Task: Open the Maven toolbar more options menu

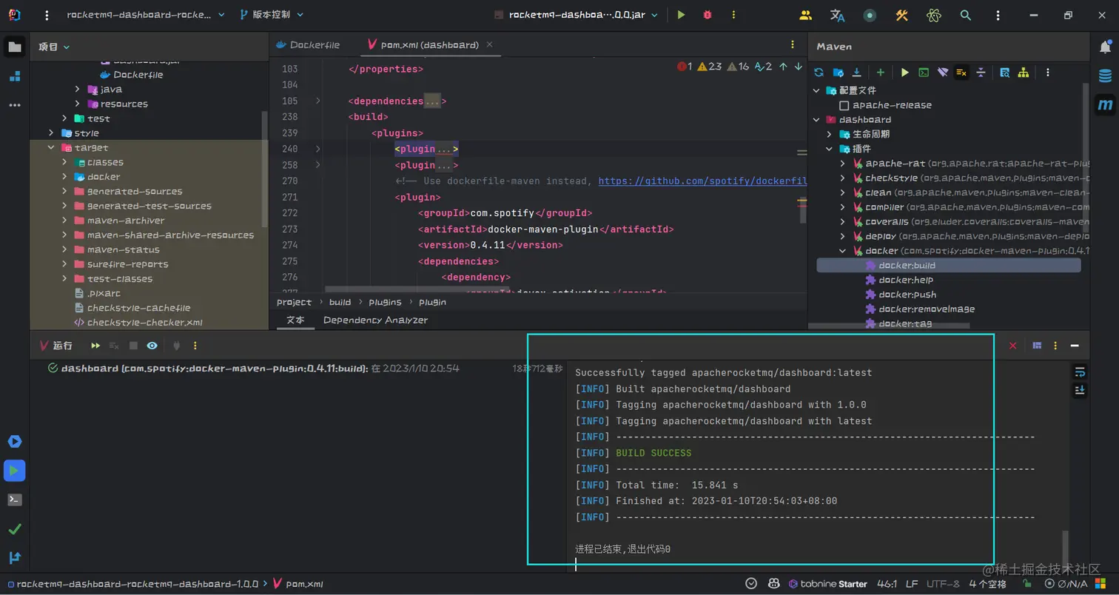Action: [x=1047, y=73]
